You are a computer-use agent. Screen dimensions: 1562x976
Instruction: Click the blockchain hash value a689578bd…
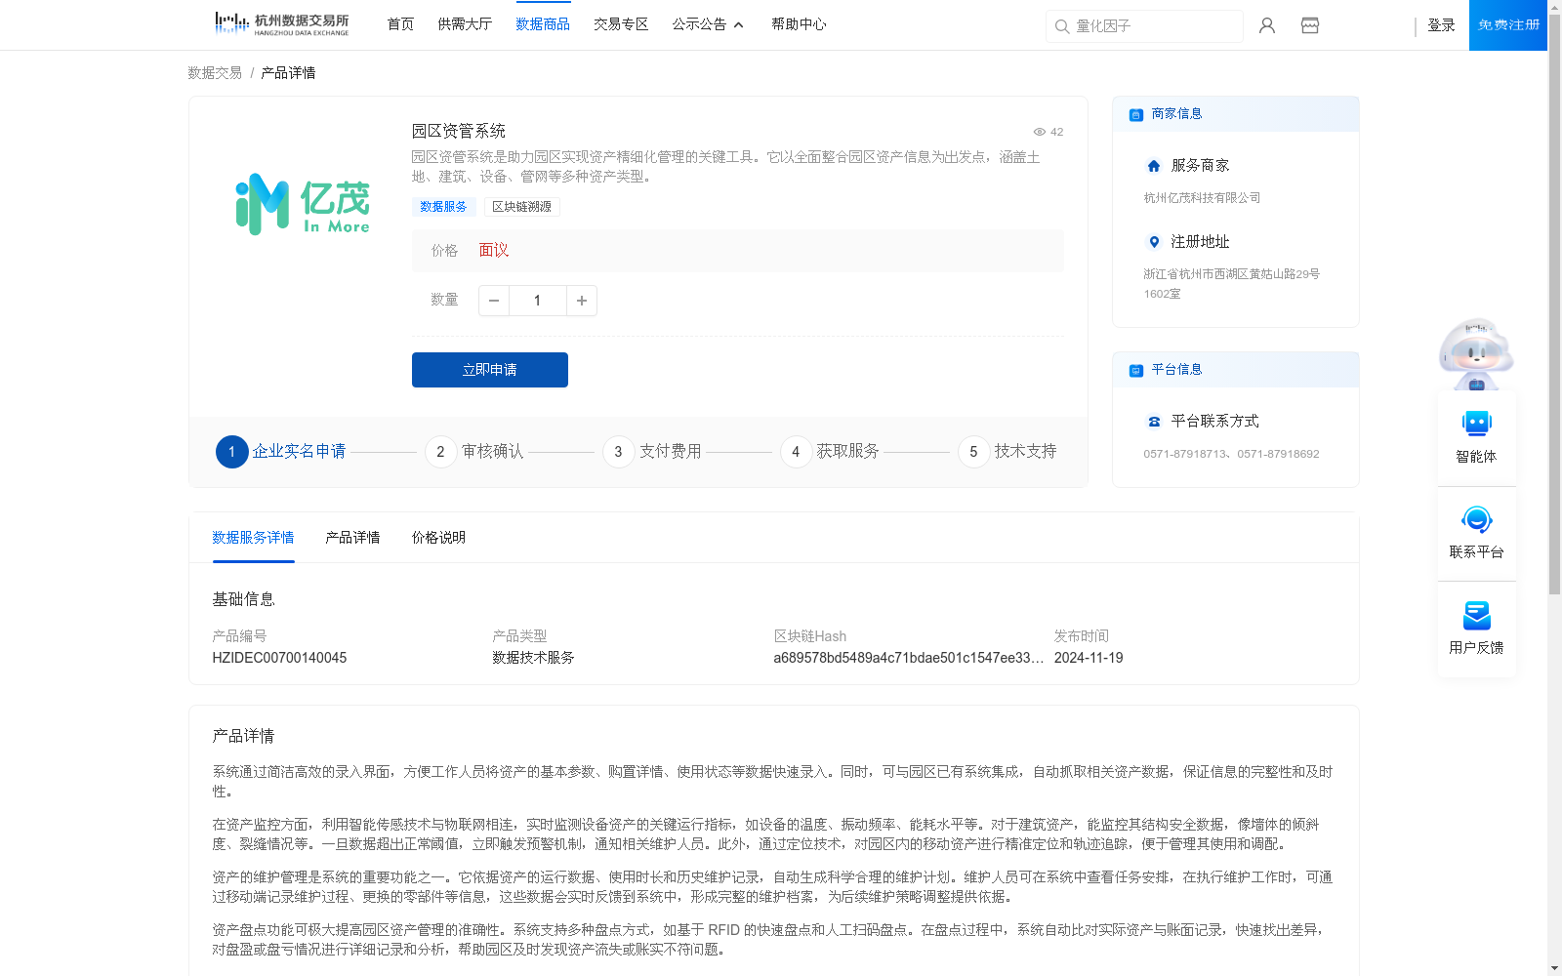click(x=908, y=658)
